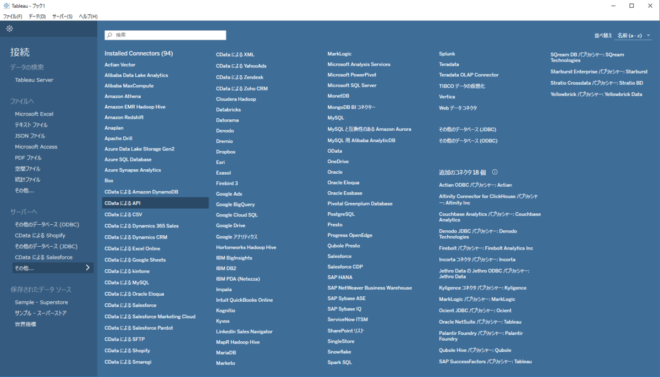The width and height of the screenshot is (660, 377).
Task: Select the Dropbox connector
Action: click(226, 152)
